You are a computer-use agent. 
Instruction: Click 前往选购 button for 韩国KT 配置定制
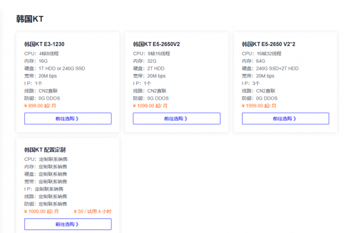pos(68,224)
